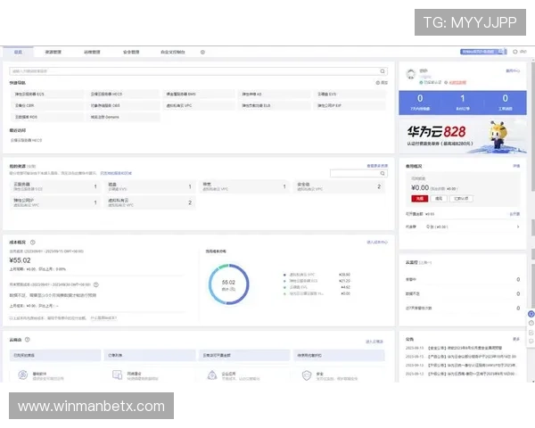Click the donut chart showing 55.02 cost
This screenshot has width=535, height=428.
[x=227, y=284]
